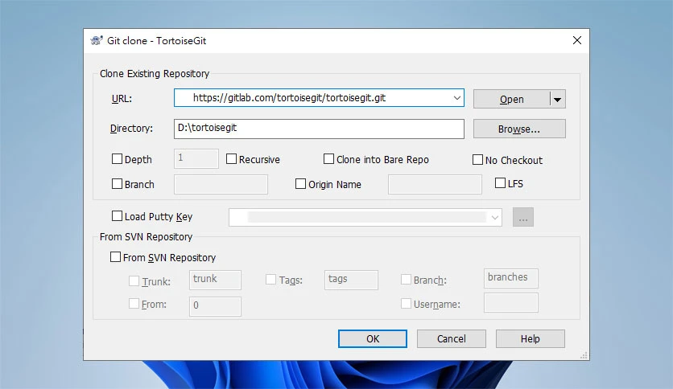Check Clone into Bare Repo option
This screenshot has width=673, height=389.
[328, 159]
